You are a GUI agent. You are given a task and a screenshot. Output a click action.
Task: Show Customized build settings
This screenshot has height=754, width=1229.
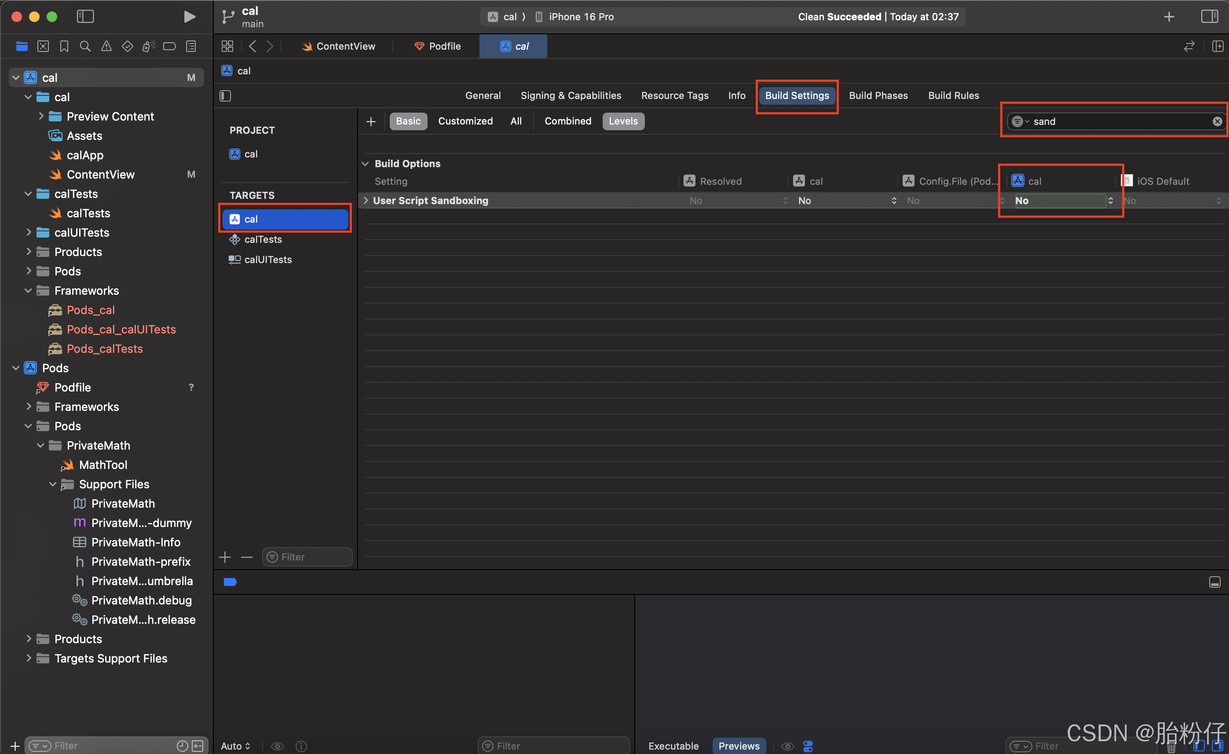(x=465, y=121)
